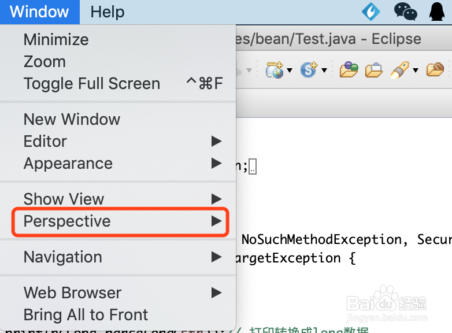The width and height of the screenshot is (452, 333).
Task: Click the Search flashlight toolbar icon
Action: coord(400,70)
